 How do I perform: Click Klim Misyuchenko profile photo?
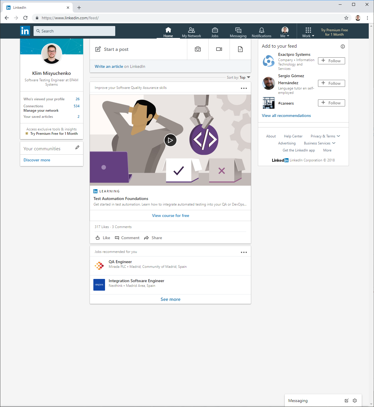(52, 54)
